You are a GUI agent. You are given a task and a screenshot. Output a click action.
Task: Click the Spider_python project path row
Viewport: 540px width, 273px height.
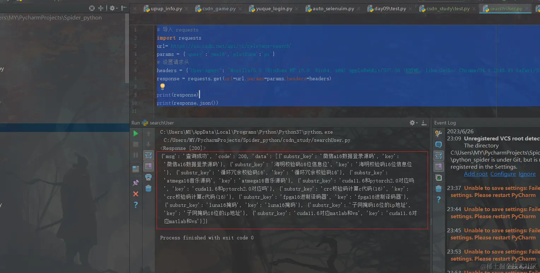click(51, 18)
